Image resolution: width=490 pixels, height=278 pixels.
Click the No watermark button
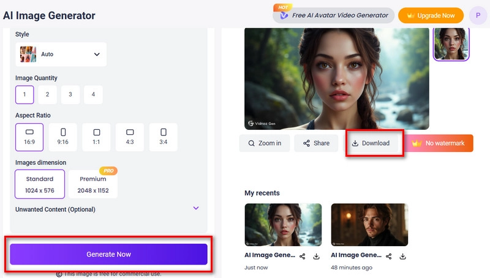(x=439, y=143)
